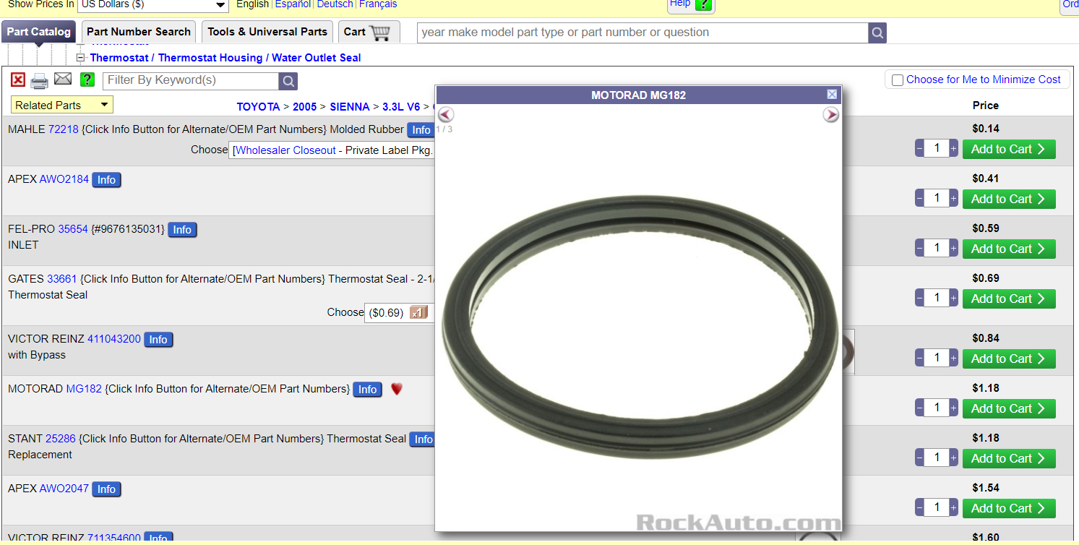Screen dimensions: 1079x545
Task: Switch language to Français
Action: pyautogui.click(x=378, y=4)
